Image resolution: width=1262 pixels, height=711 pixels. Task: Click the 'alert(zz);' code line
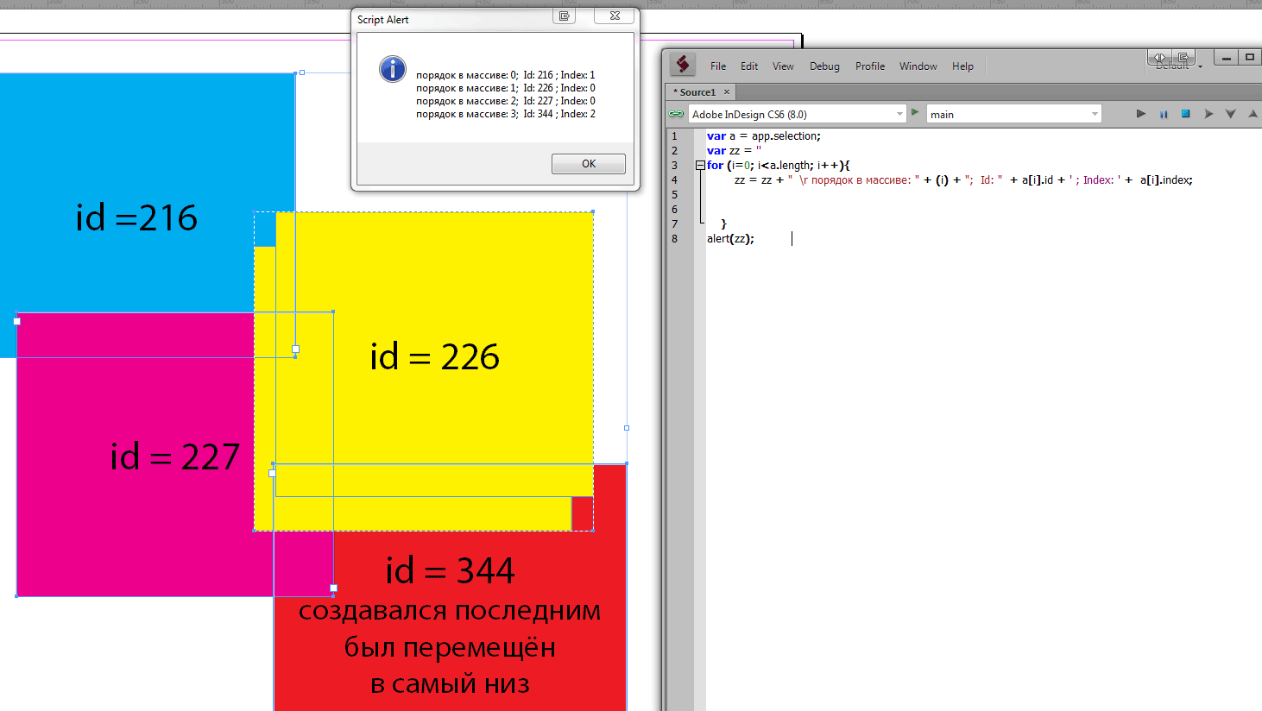tap(730, 239)
